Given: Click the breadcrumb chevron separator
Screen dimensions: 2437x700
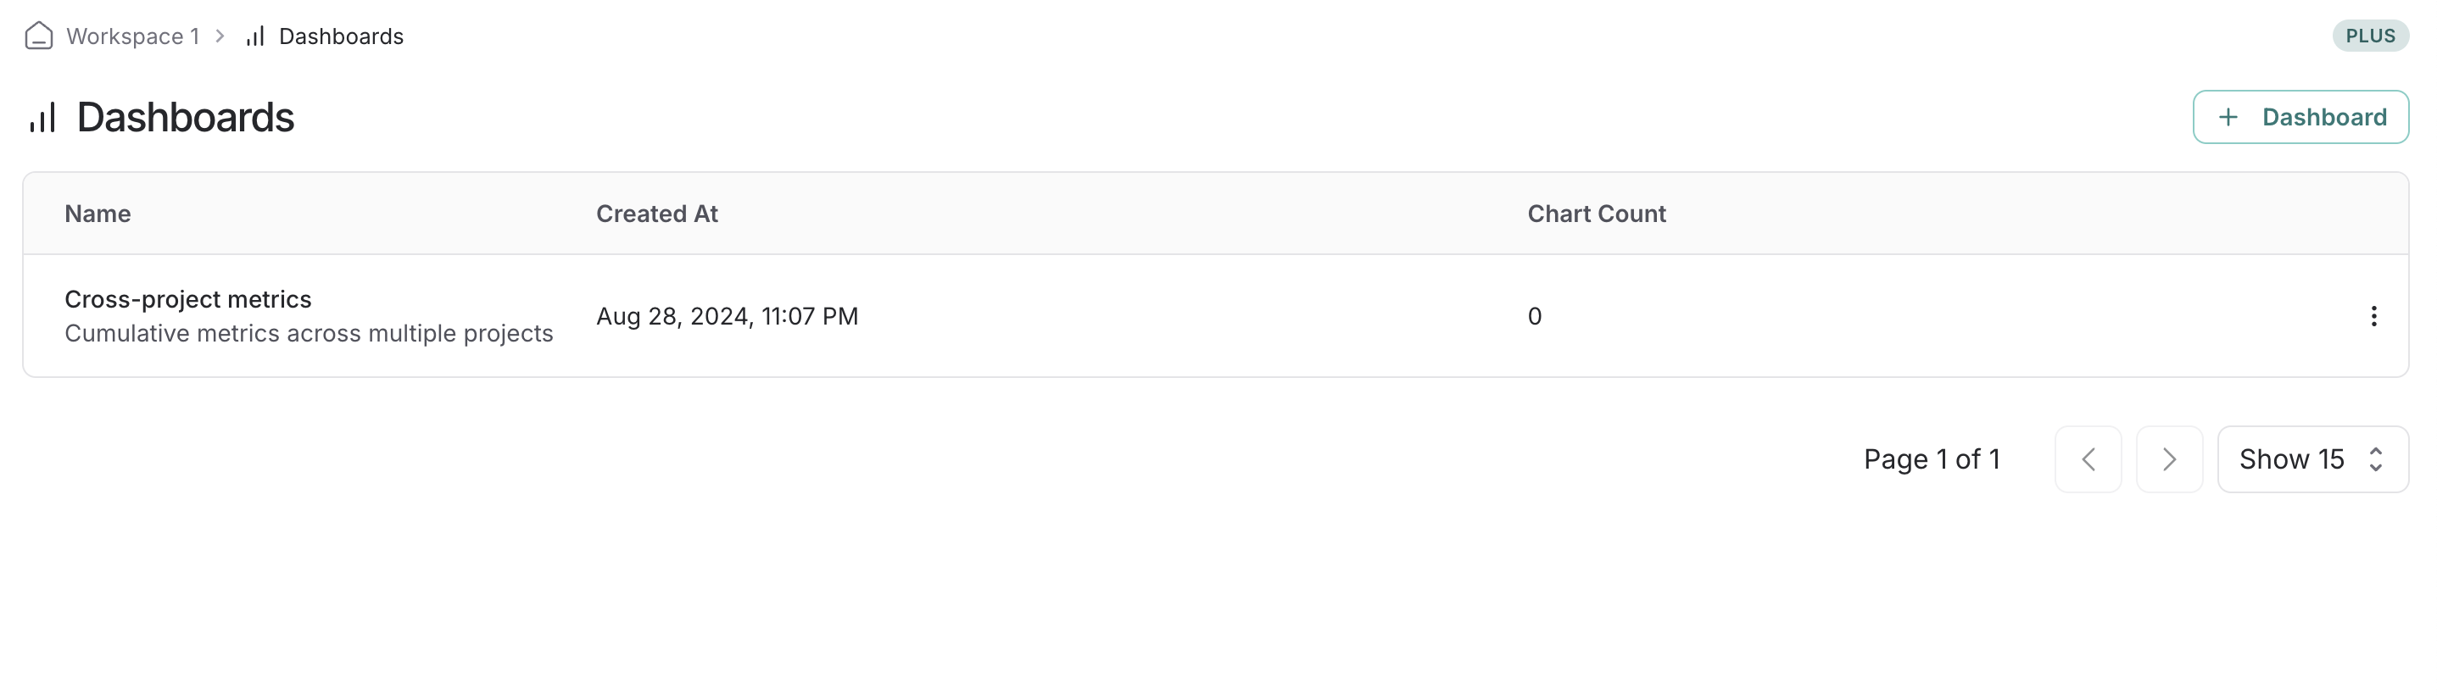Looking at the screenshot, I should click(x=220, y=36).
